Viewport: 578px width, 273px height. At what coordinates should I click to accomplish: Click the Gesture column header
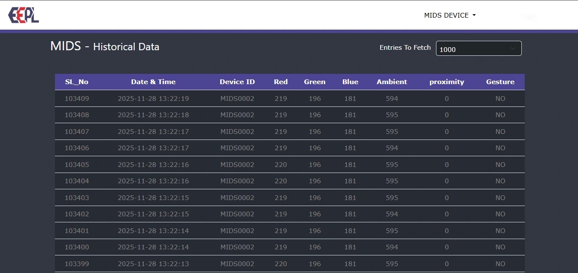[x=500, y=82]
